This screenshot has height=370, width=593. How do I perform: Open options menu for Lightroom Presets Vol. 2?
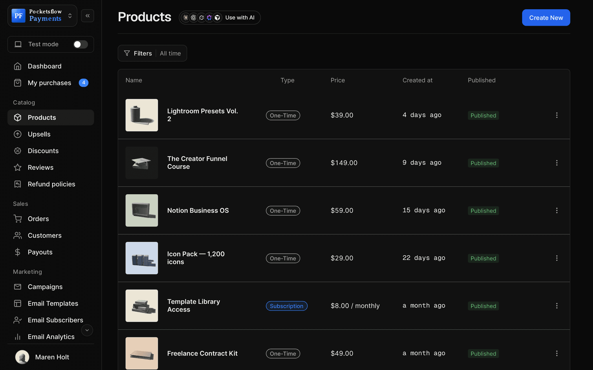tap(557, 115)
